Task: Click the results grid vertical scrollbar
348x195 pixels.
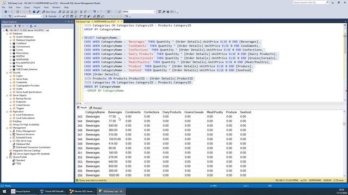Action: (344, 144)
